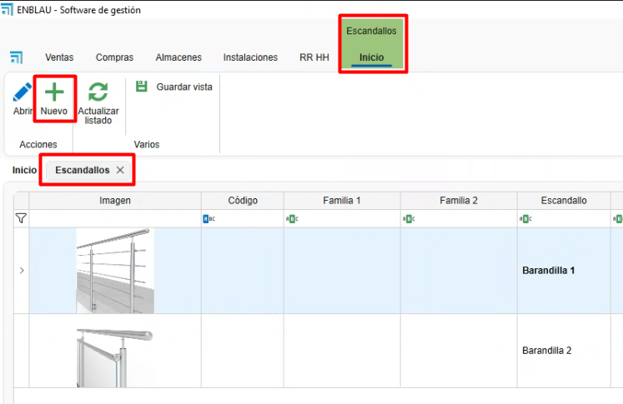Open record with the Abrir pencil icon

[22, 92]
